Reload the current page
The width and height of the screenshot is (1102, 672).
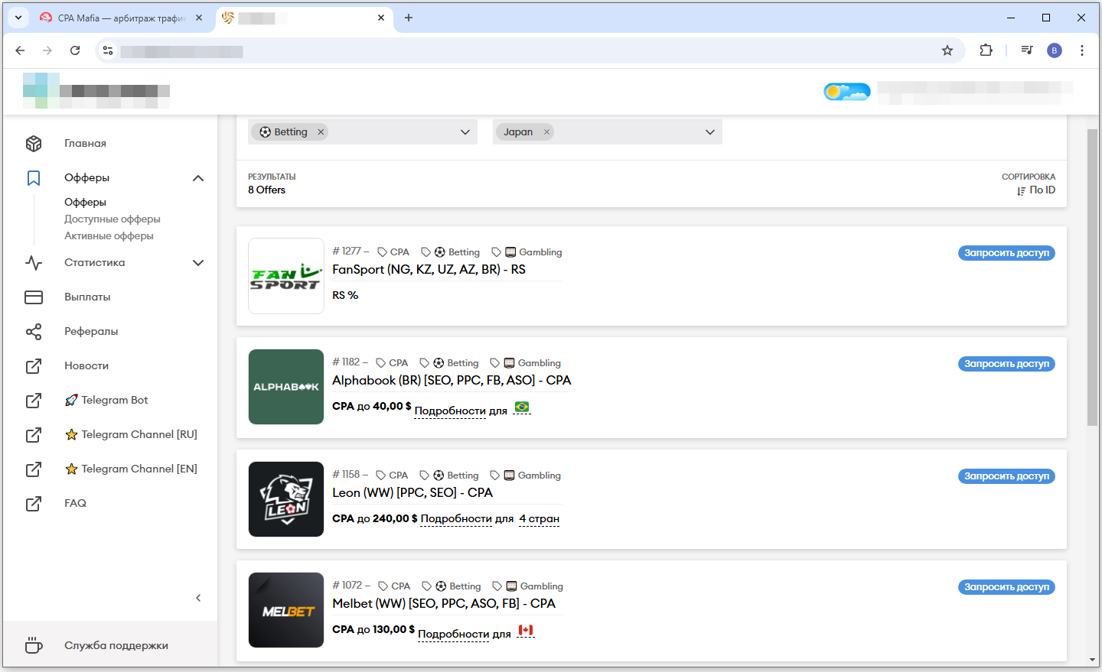pyautogui.click(x=75, y=50)
